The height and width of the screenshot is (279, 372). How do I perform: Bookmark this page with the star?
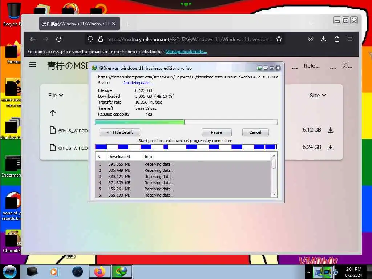[279, 39]
